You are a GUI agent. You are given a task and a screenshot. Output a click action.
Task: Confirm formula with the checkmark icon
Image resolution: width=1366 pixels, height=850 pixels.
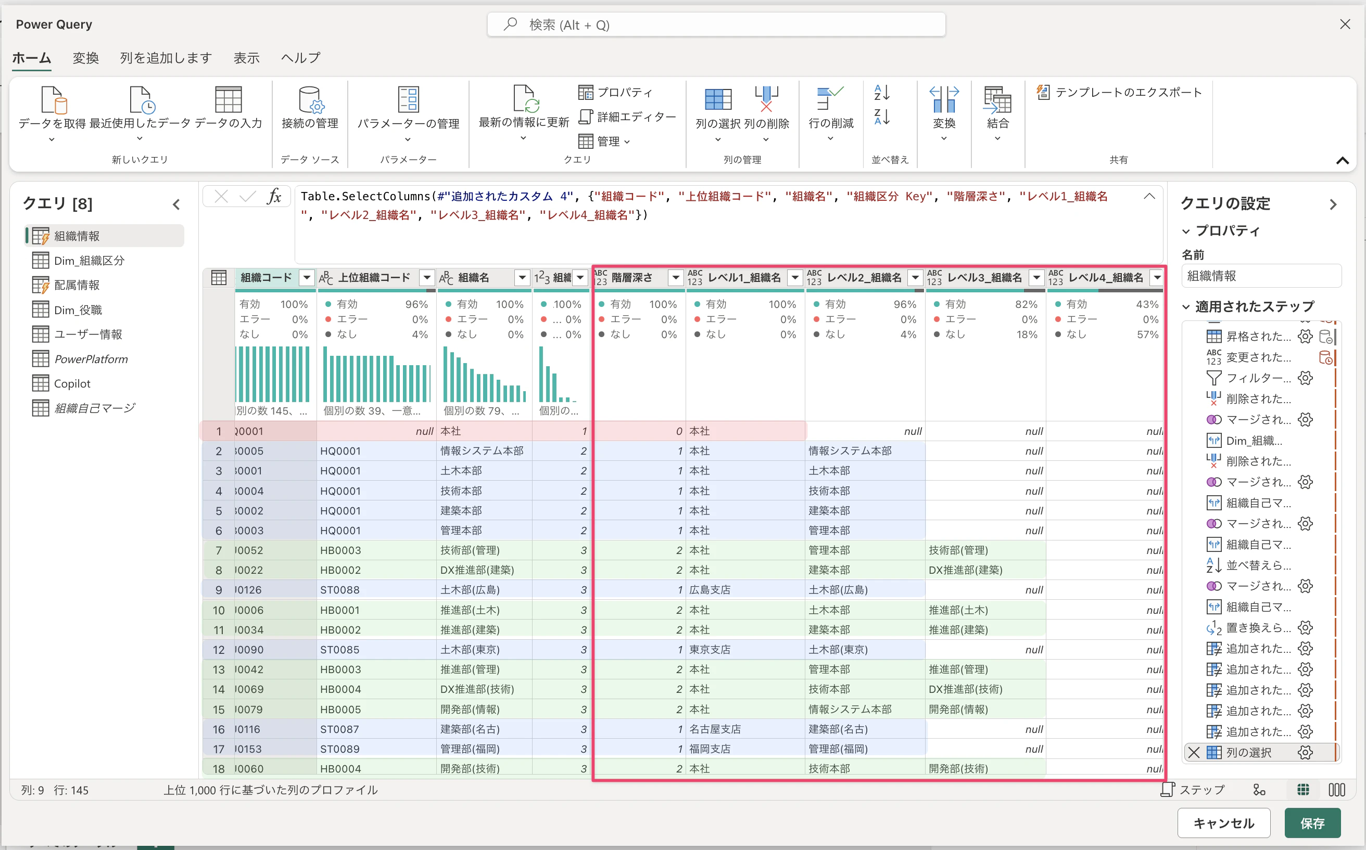tap(247, 196)
